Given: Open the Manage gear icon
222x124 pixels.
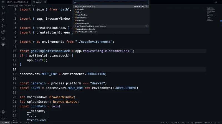Looking at the screenshot, I should tap(3, 118).
